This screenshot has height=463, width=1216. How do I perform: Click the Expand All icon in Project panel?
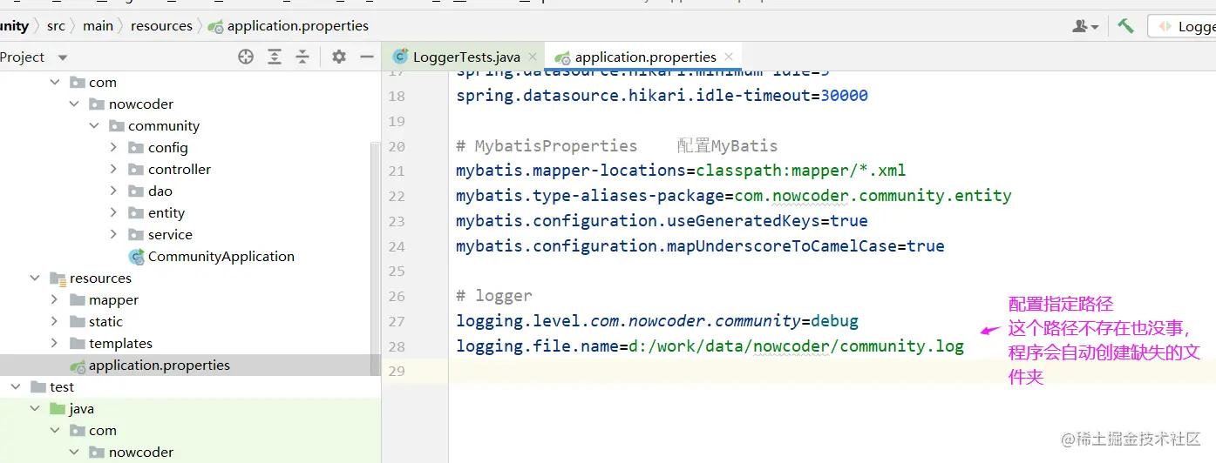[x=275, y=57]
